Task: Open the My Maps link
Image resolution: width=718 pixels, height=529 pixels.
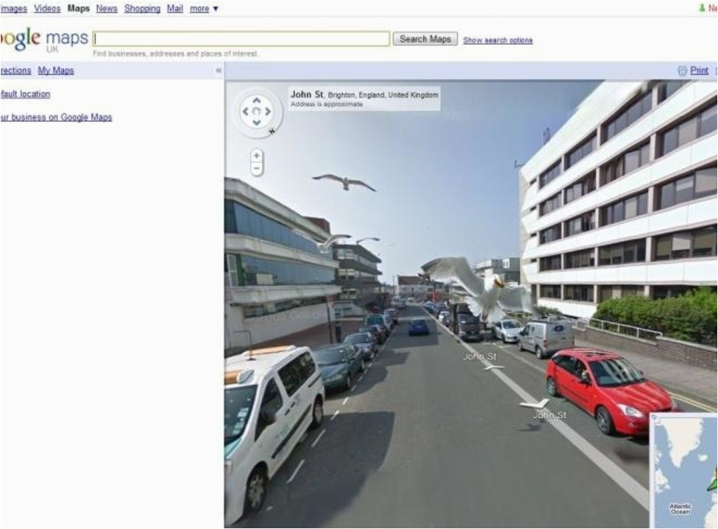Action: point(56,71)
